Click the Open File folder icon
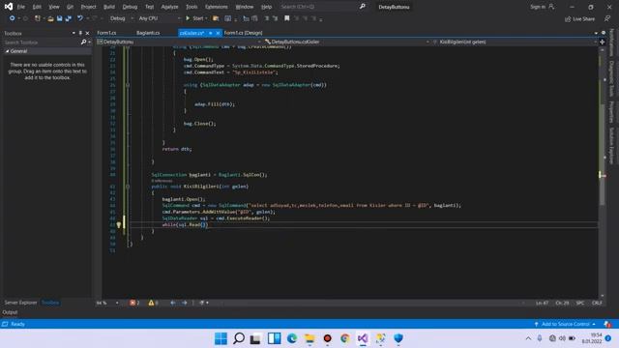This screenshot has height=348, width=619. click(x=50, y=18)
